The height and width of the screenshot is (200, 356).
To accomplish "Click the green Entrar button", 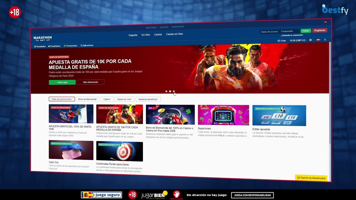I will (x=306, y=31).
